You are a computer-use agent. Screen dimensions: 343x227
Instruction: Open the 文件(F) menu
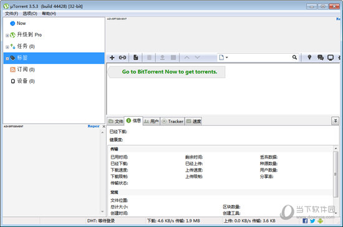(x=11, y=14)
